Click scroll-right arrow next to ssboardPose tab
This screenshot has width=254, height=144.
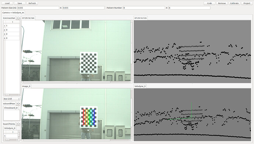(x=19, y=104)
